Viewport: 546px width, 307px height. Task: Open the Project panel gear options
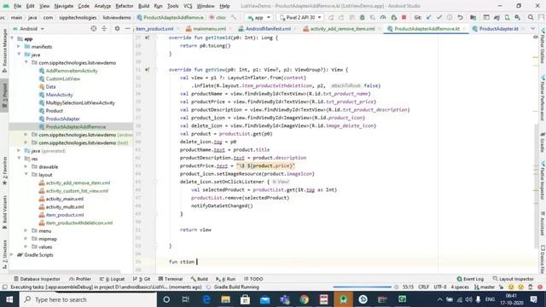click(x=117, y=28)
